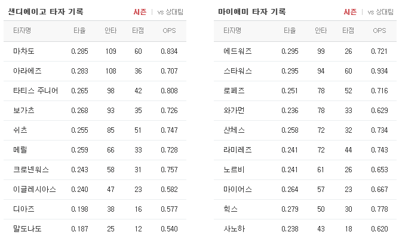Screen dimensions: 399x244
Task: Click 샌디에이고 타자 기록 title
Action: pos(45,12)
